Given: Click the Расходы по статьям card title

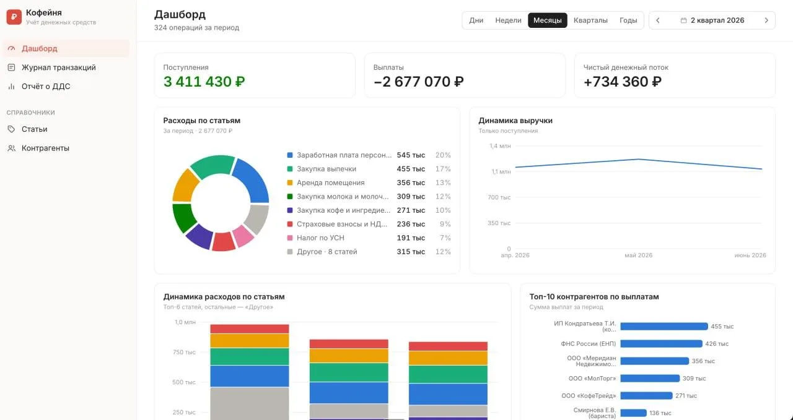Looking at the screenshot, I should click(x=201, y=121).
